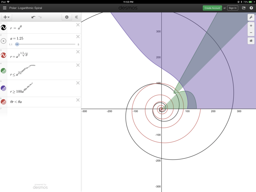The width and height of the screenshot is (256, 192).
Task: Open expression list gear settings
Action: pyautogui.click(x=67, y=17)
